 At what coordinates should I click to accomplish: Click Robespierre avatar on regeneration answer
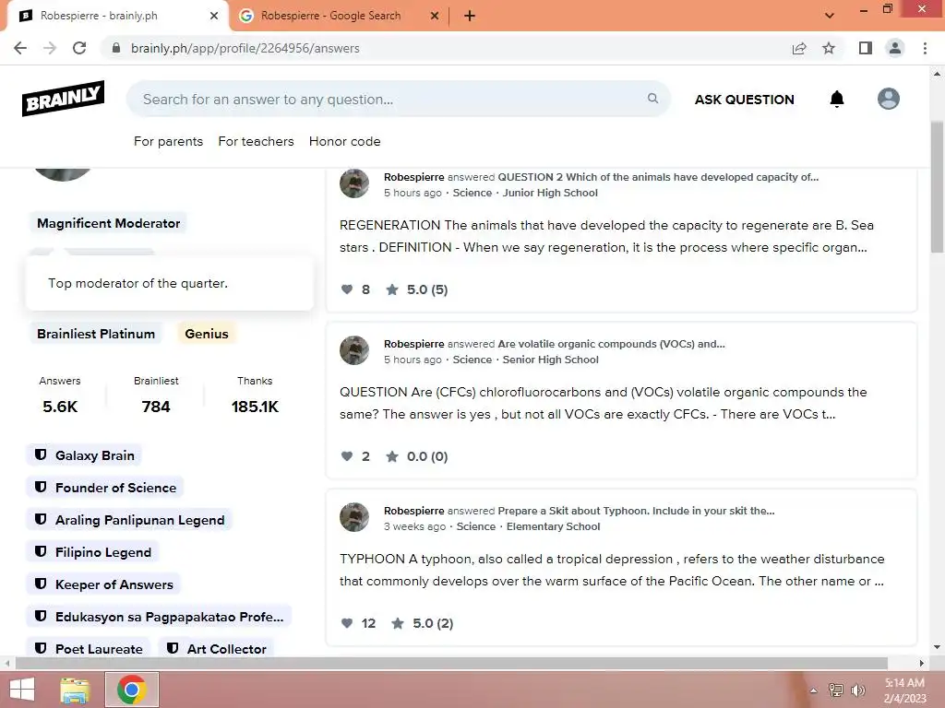(x=354, y=183)
